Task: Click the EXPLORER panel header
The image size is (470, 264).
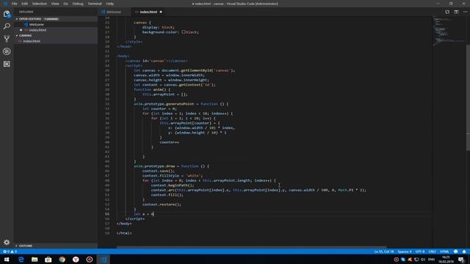Action: pyautogui.click(x=26, y=12)
